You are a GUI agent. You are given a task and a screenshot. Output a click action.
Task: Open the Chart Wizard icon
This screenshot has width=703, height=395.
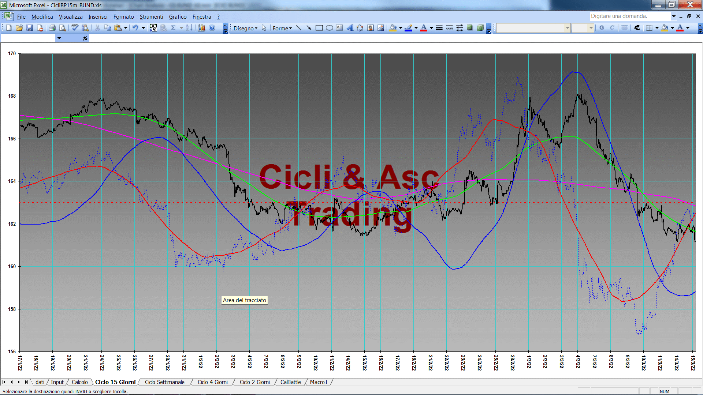pos(201,28)
